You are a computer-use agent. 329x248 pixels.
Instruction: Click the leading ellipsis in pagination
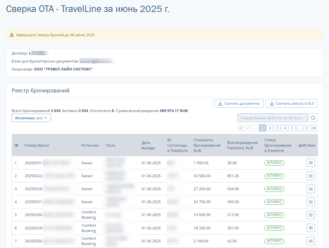255,128
